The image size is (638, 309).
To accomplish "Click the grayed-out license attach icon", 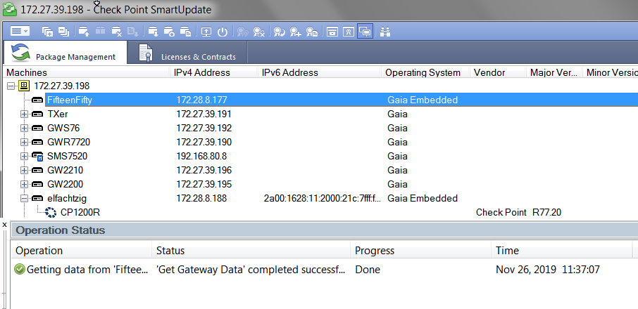I will pyautogui.click(x=243, y=32).
